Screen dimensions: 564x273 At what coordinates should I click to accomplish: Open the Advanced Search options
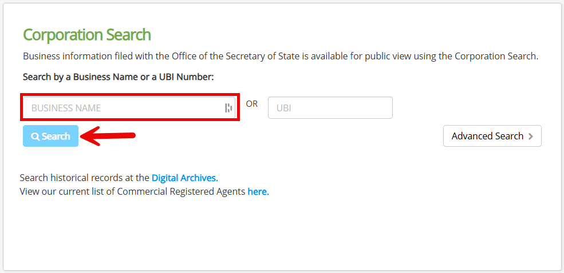492,136
